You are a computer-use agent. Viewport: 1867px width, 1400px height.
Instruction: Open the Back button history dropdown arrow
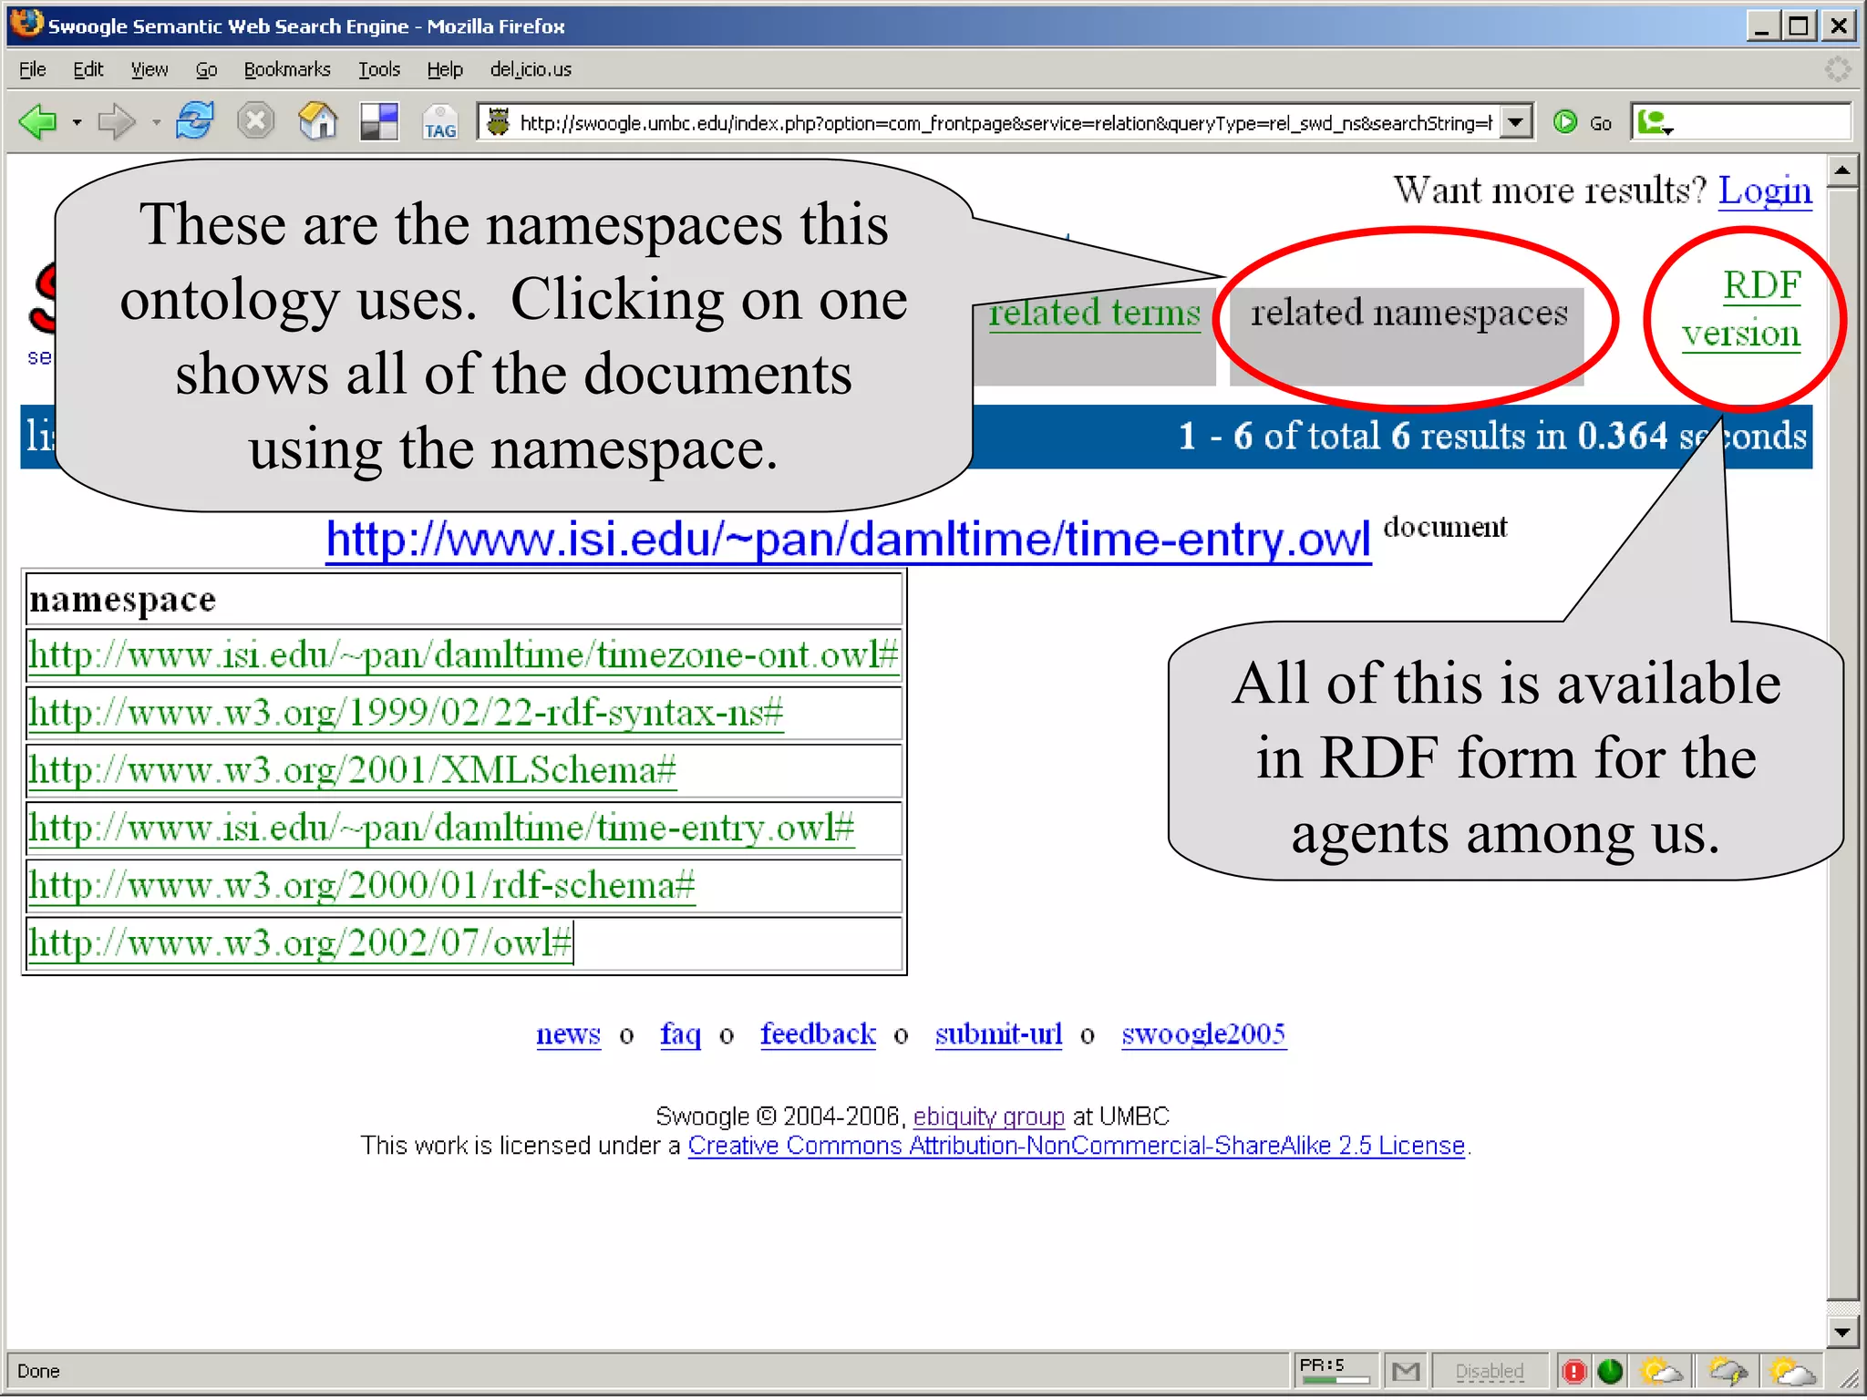click(x=77, y=122)
